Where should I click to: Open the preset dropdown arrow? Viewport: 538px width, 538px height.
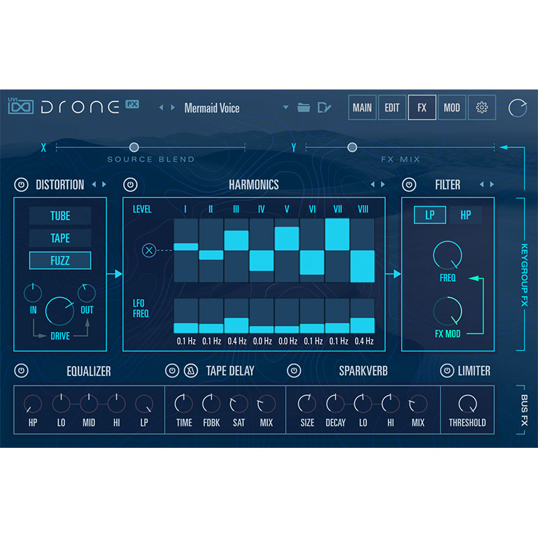click(x=285, y=108)
